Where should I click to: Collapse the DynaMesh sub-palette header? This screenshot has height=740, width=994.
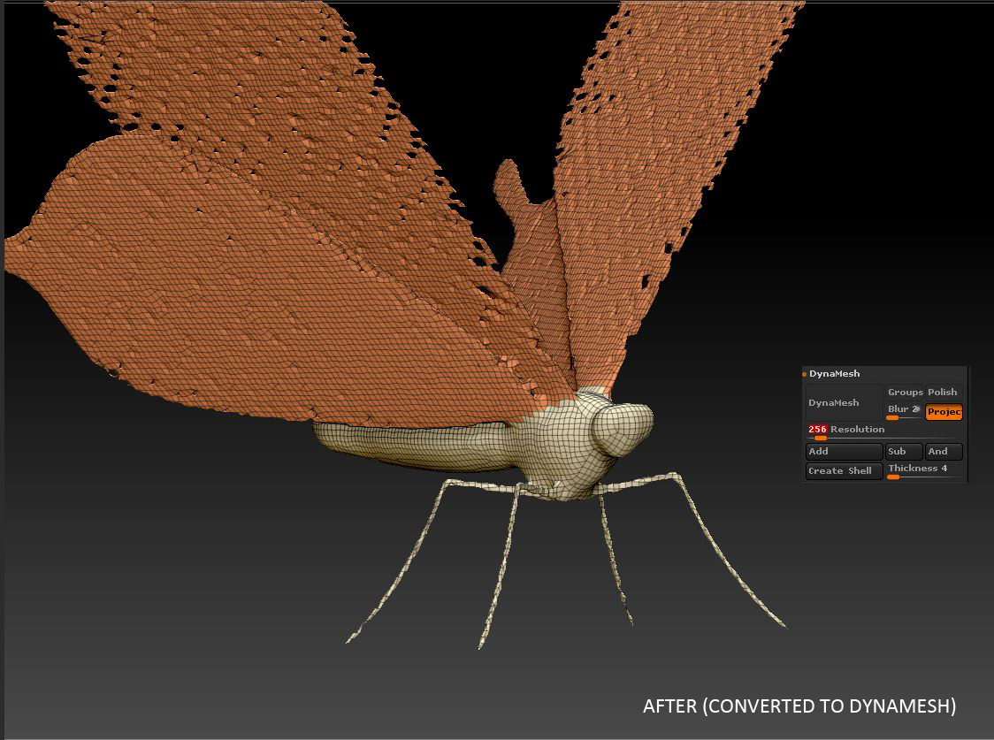pyautogui.click(x=836, y=374)
